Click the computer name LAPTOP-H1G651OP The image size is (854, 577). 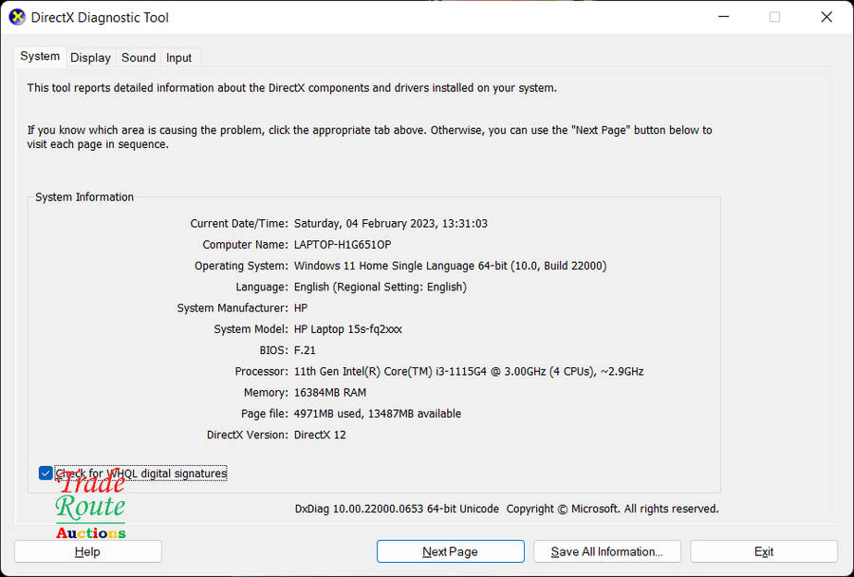[x=343, y=245]
